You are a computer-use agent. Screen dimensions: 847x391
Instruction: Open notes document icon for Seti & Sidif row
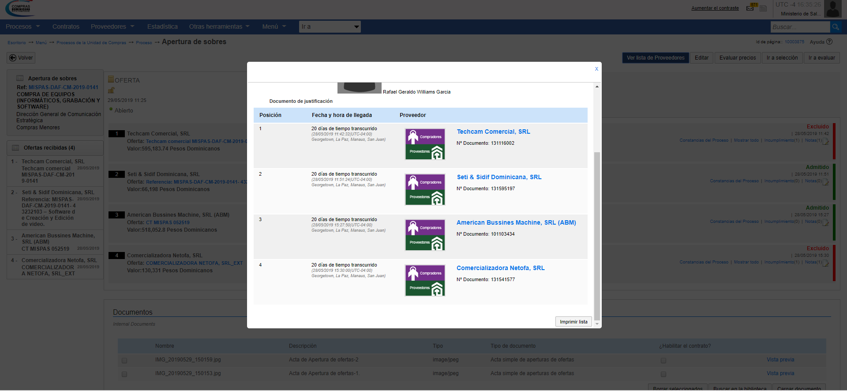825,182
